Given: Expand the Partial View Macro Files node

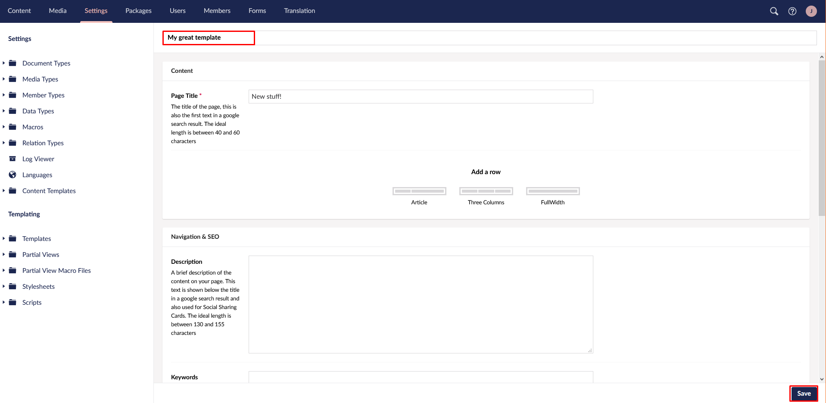Looking at the screenshot, I should [x=3, y=270].
